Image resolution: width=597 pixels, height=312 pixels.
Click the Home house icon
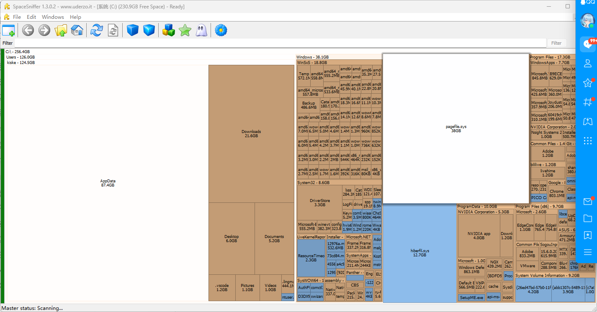pos(77,30)
